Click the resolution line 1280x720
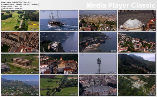The height and width of the screenshot is (97, 157). tap(11, 6)
